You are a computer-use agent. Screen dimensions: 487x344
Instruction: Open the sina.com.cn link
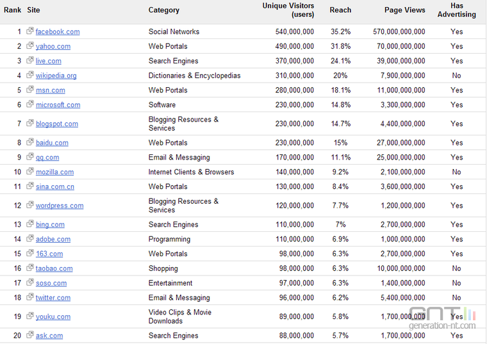tap(55, 186)
